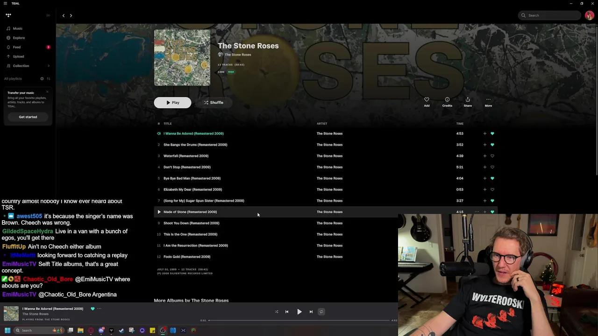Open Steam from the taskbar
The height and width of the screenshot is (336, 598).
pos(121,330)
